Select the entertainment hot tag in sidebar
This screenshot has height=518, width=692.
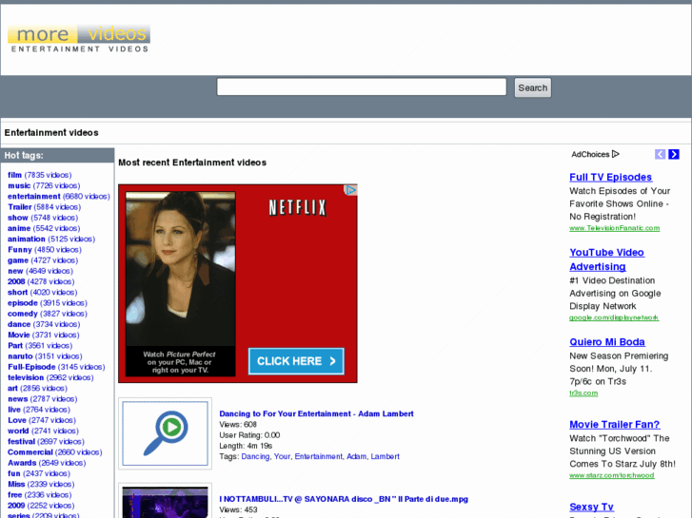point(33,196)
